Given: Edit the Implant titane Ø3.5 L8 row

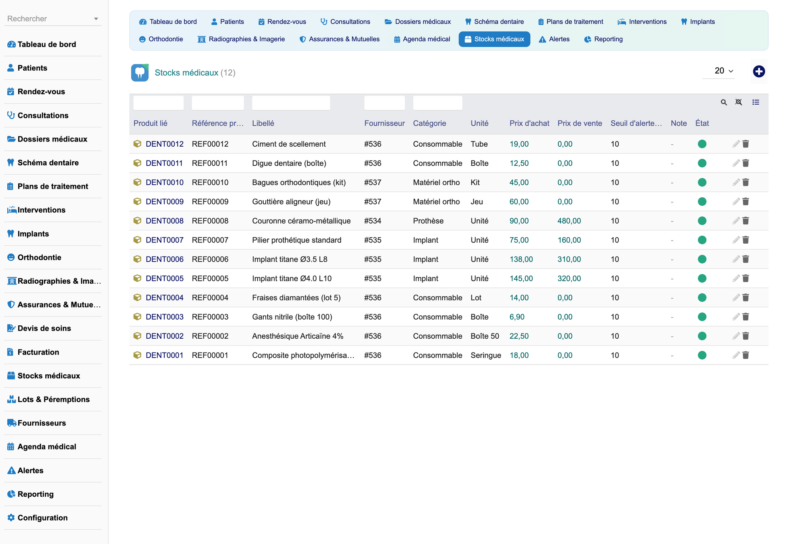Looking at the screenshot, I should [x=736, y=259].
